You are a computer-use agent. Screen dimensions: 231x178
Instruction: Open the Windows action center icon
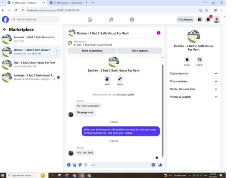click(x=221, y=175)
